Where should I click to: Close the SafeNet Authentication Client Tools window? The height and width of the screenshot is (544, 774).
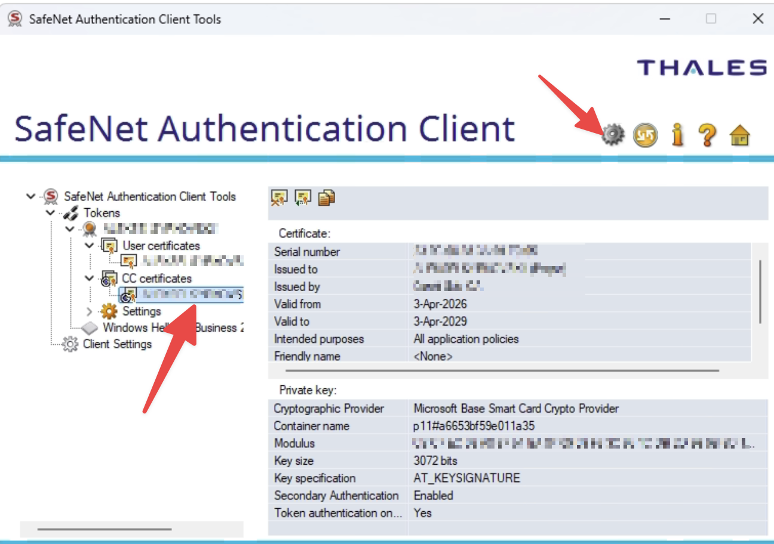pos(758,18)
